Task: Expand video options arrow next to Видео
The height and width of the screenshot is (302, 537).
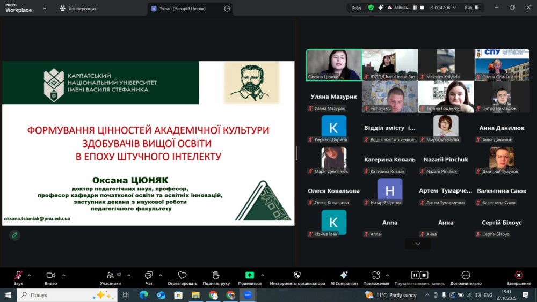Action: pos(63,275)
